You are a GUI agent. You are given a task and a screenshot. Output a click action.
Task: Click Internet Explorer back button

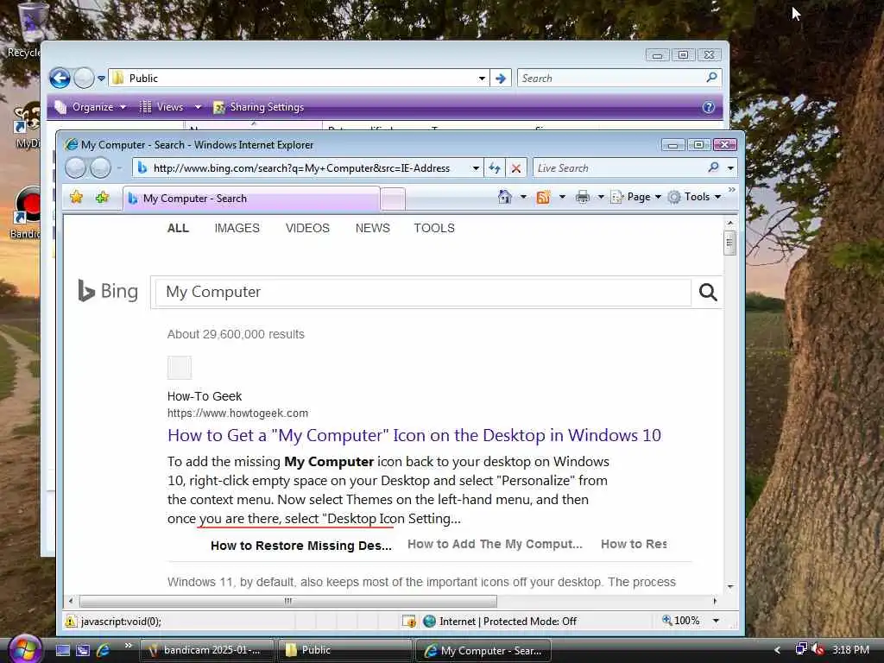76,168
